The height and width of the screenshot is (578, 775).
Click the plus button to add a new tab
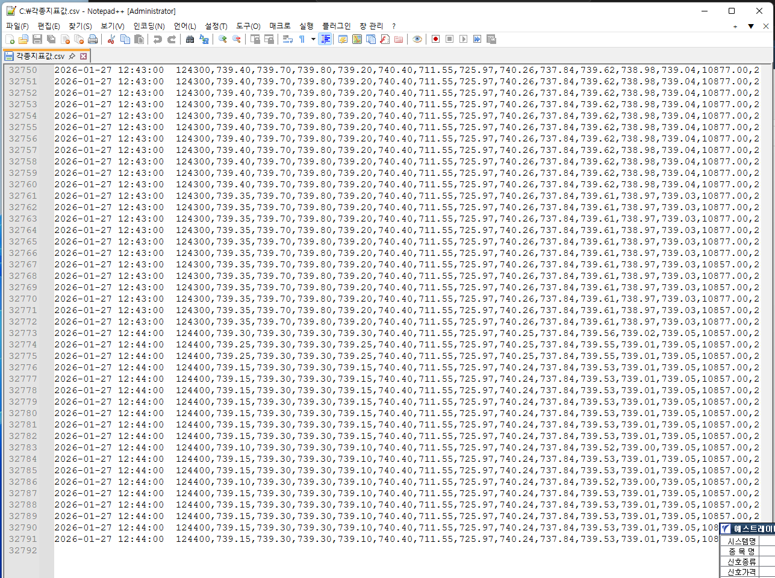735,26
